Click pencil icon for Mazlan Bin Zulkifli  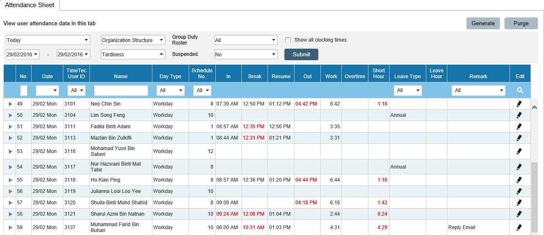click(519, 138)
